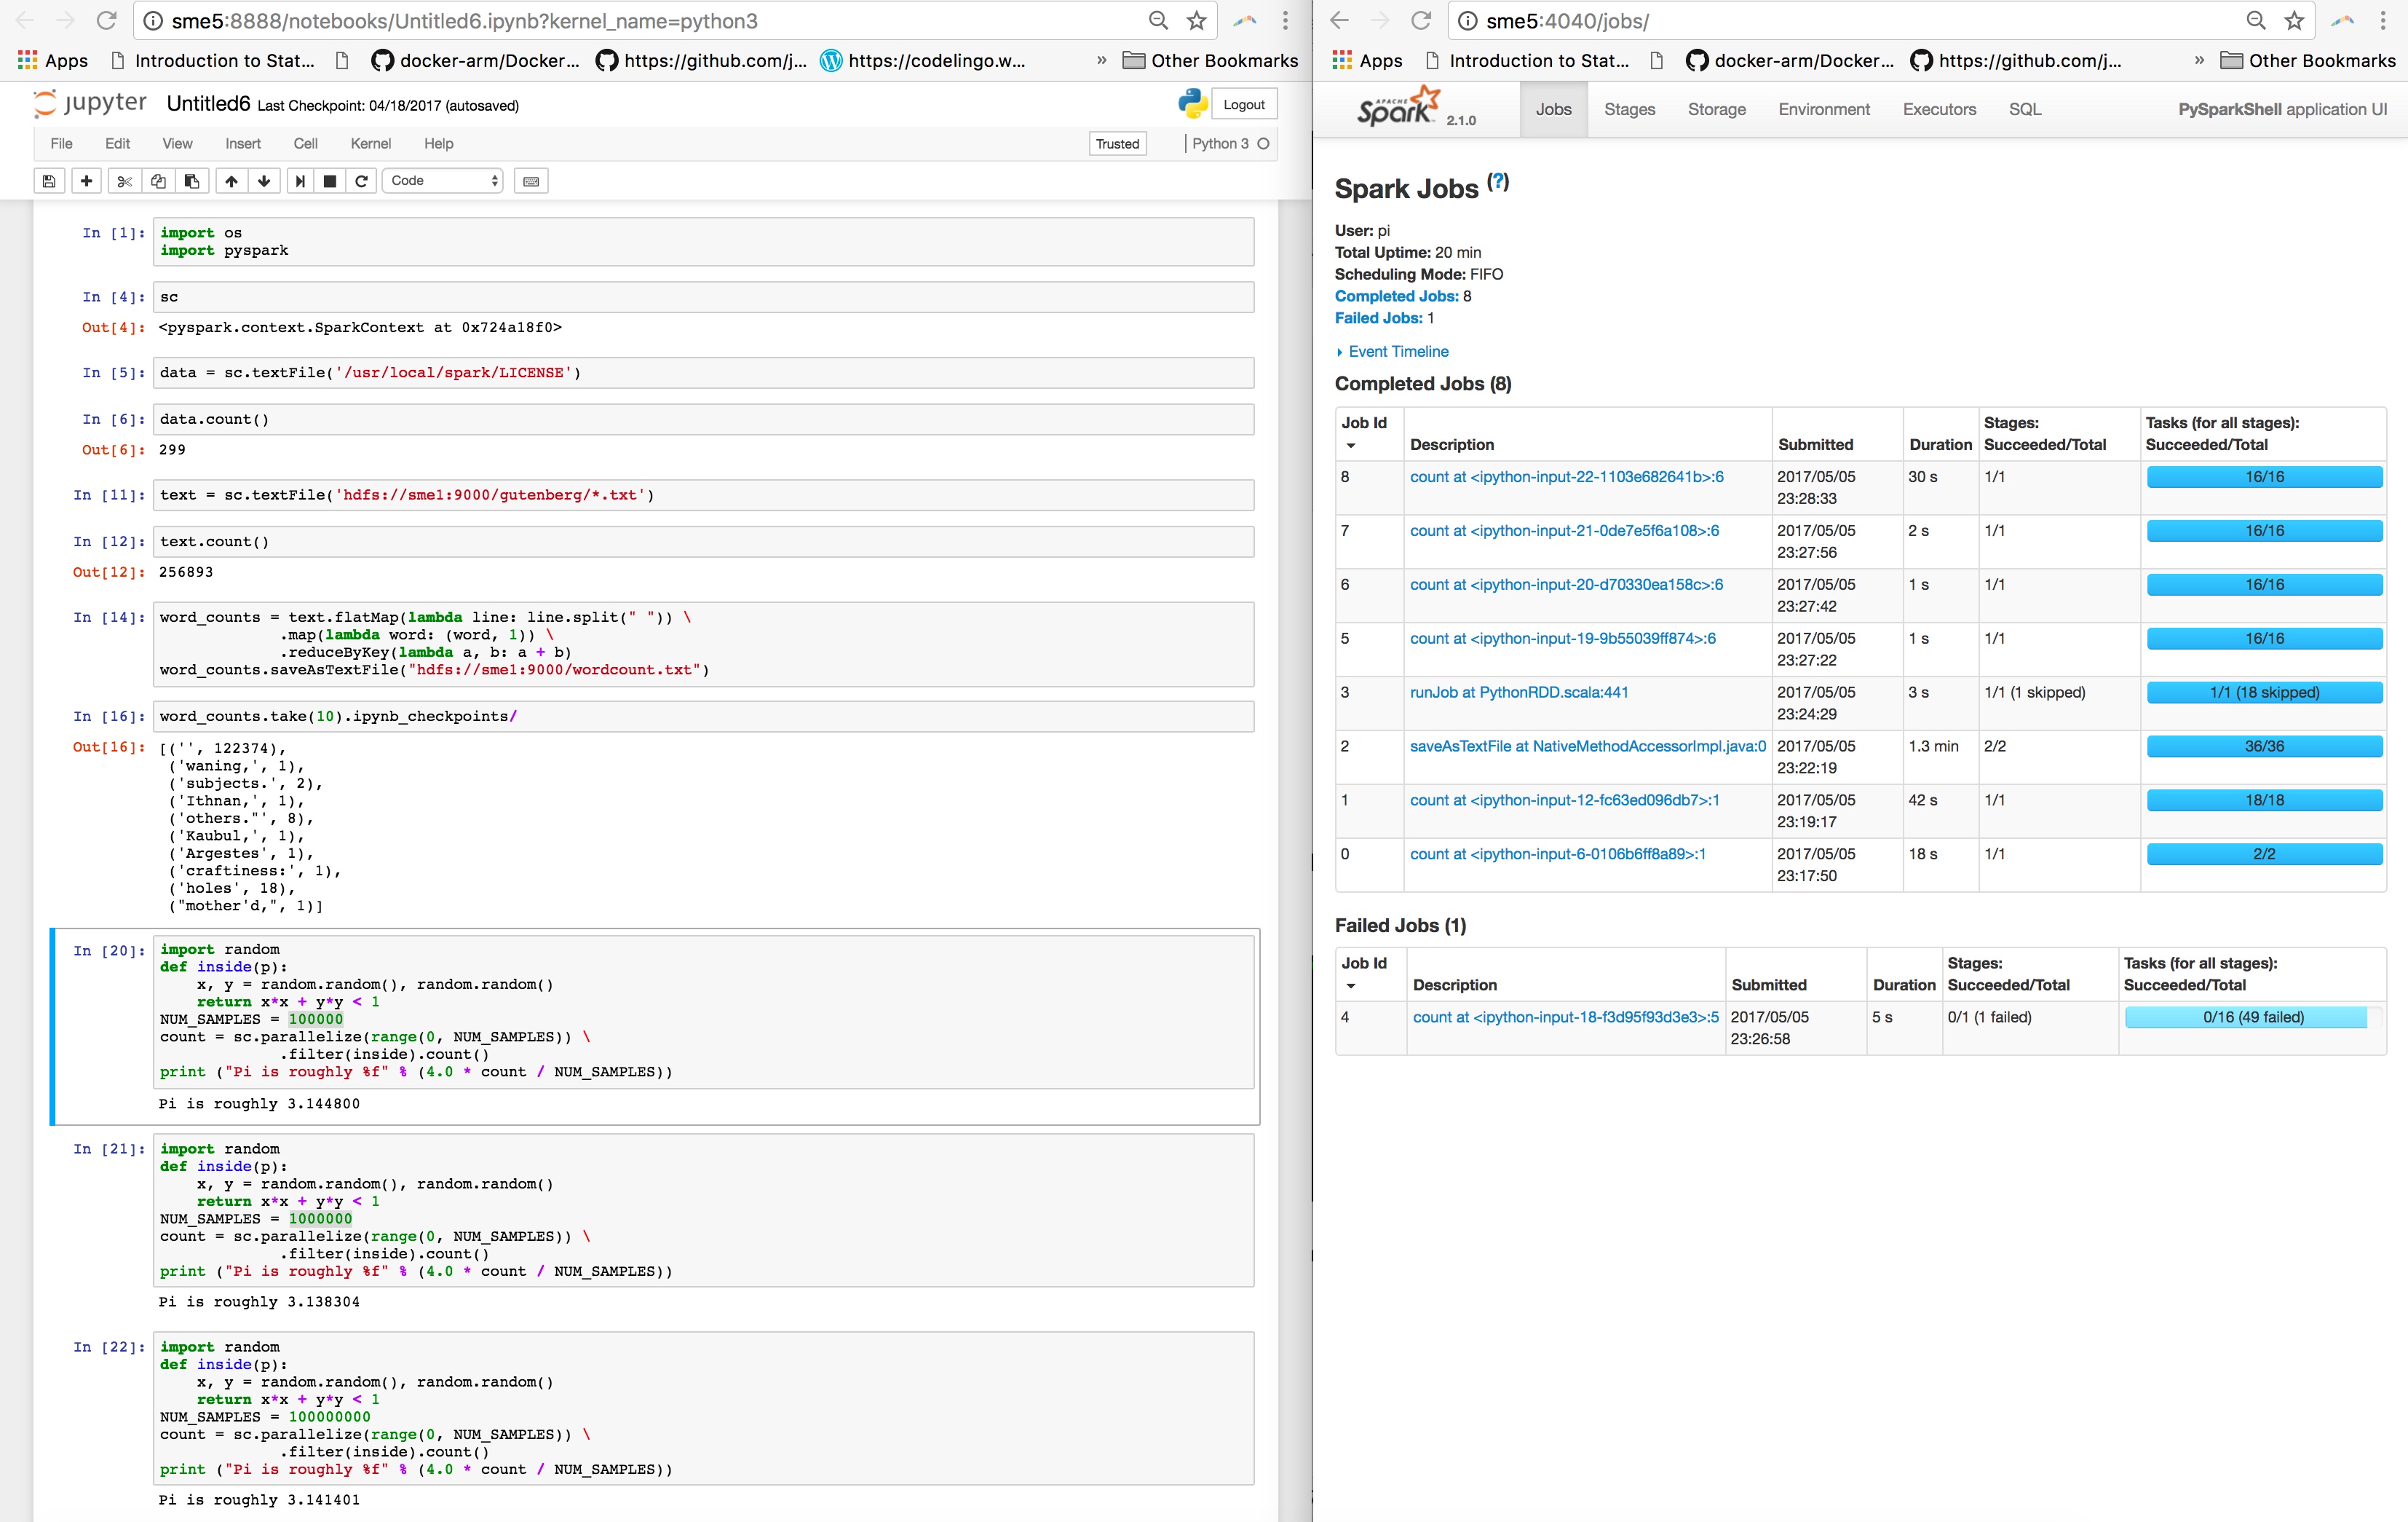
Task: Toggle the bookmark star for the Spark page
Action: pyautogui.click(x=2292, y=20)
